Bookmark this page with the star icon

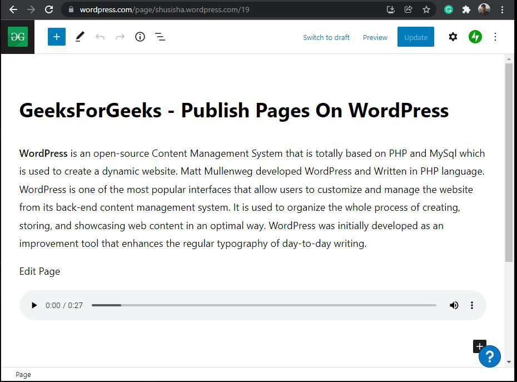[426, 9]
